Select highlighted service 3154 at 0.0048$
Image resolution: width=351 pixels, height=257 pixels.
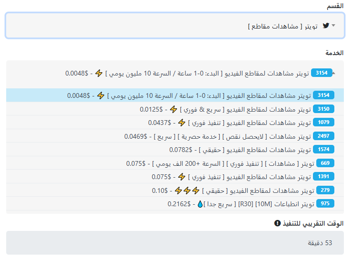175,95
